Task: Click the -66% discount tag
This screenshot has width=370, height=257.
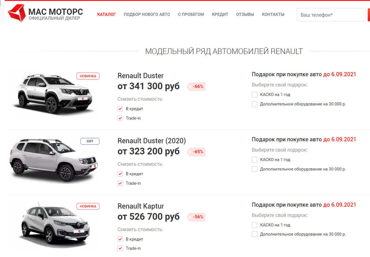Action: [x=196, y=86]
